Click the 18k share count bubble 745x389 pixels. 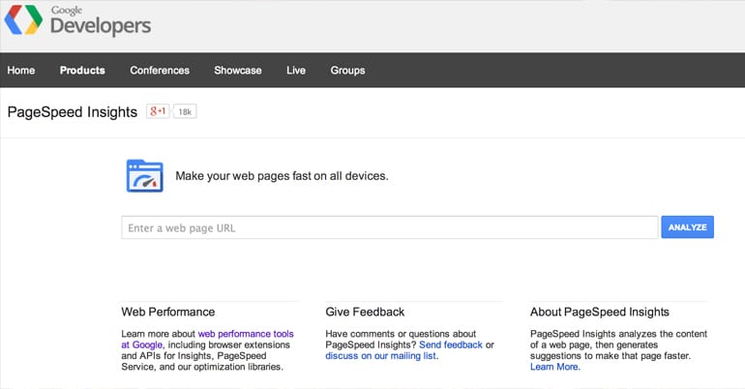(186, 112)
